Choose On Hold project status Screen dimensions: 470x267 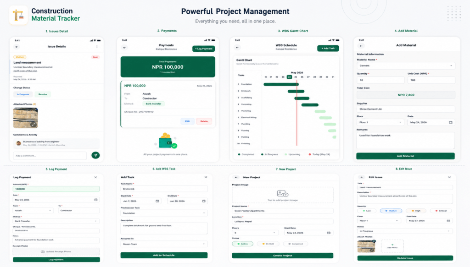click(x=268, y=244)
